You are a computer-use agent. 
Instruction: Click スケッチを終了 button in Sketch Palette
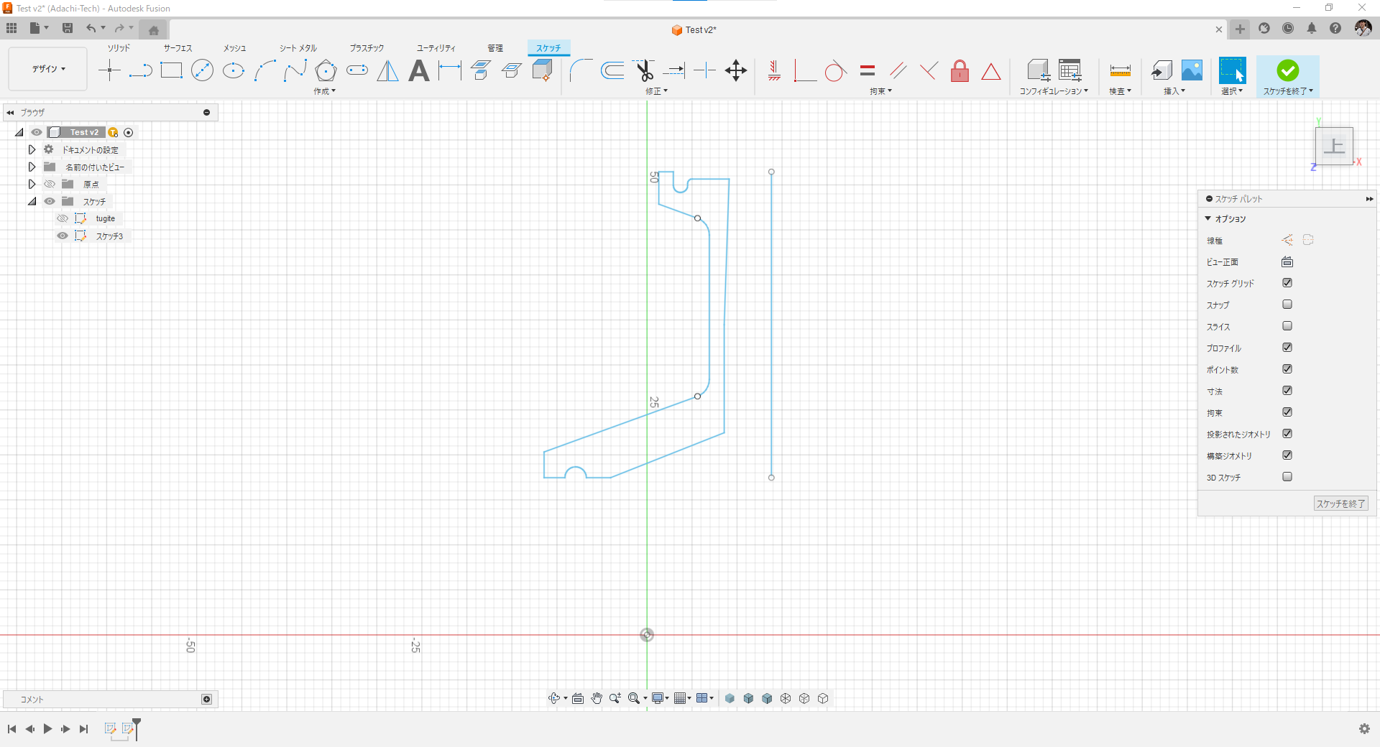click(1340, 504)
